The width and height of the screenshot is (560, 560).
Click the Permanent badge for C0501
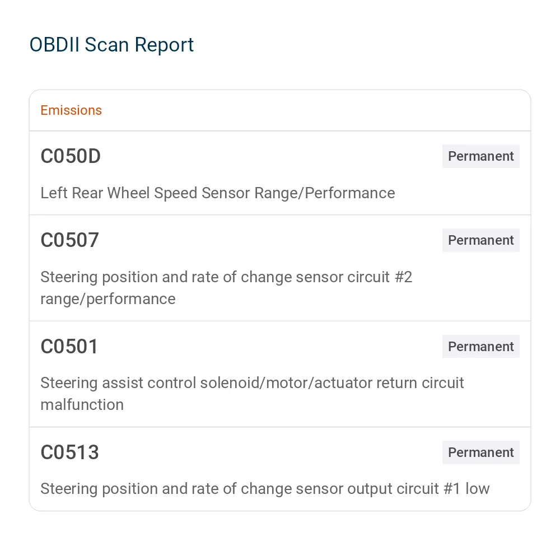[x=480, y=347]
